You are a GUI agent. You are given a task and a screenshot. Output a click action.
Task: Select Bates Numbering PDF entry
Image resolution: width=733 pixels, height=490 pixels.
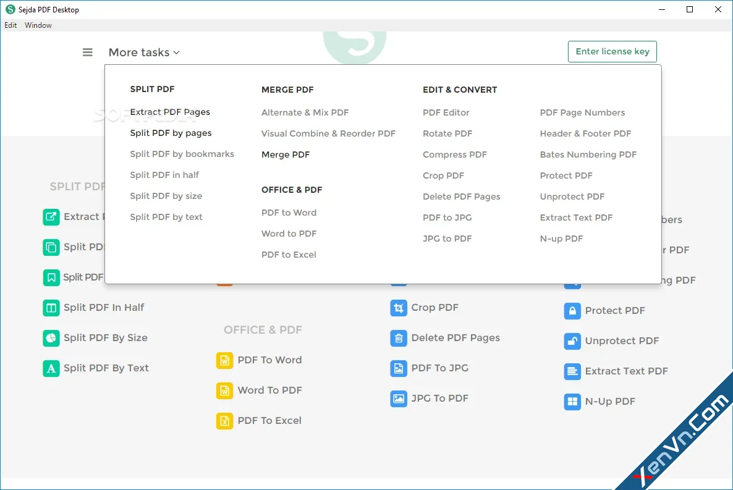pos(588,154)
